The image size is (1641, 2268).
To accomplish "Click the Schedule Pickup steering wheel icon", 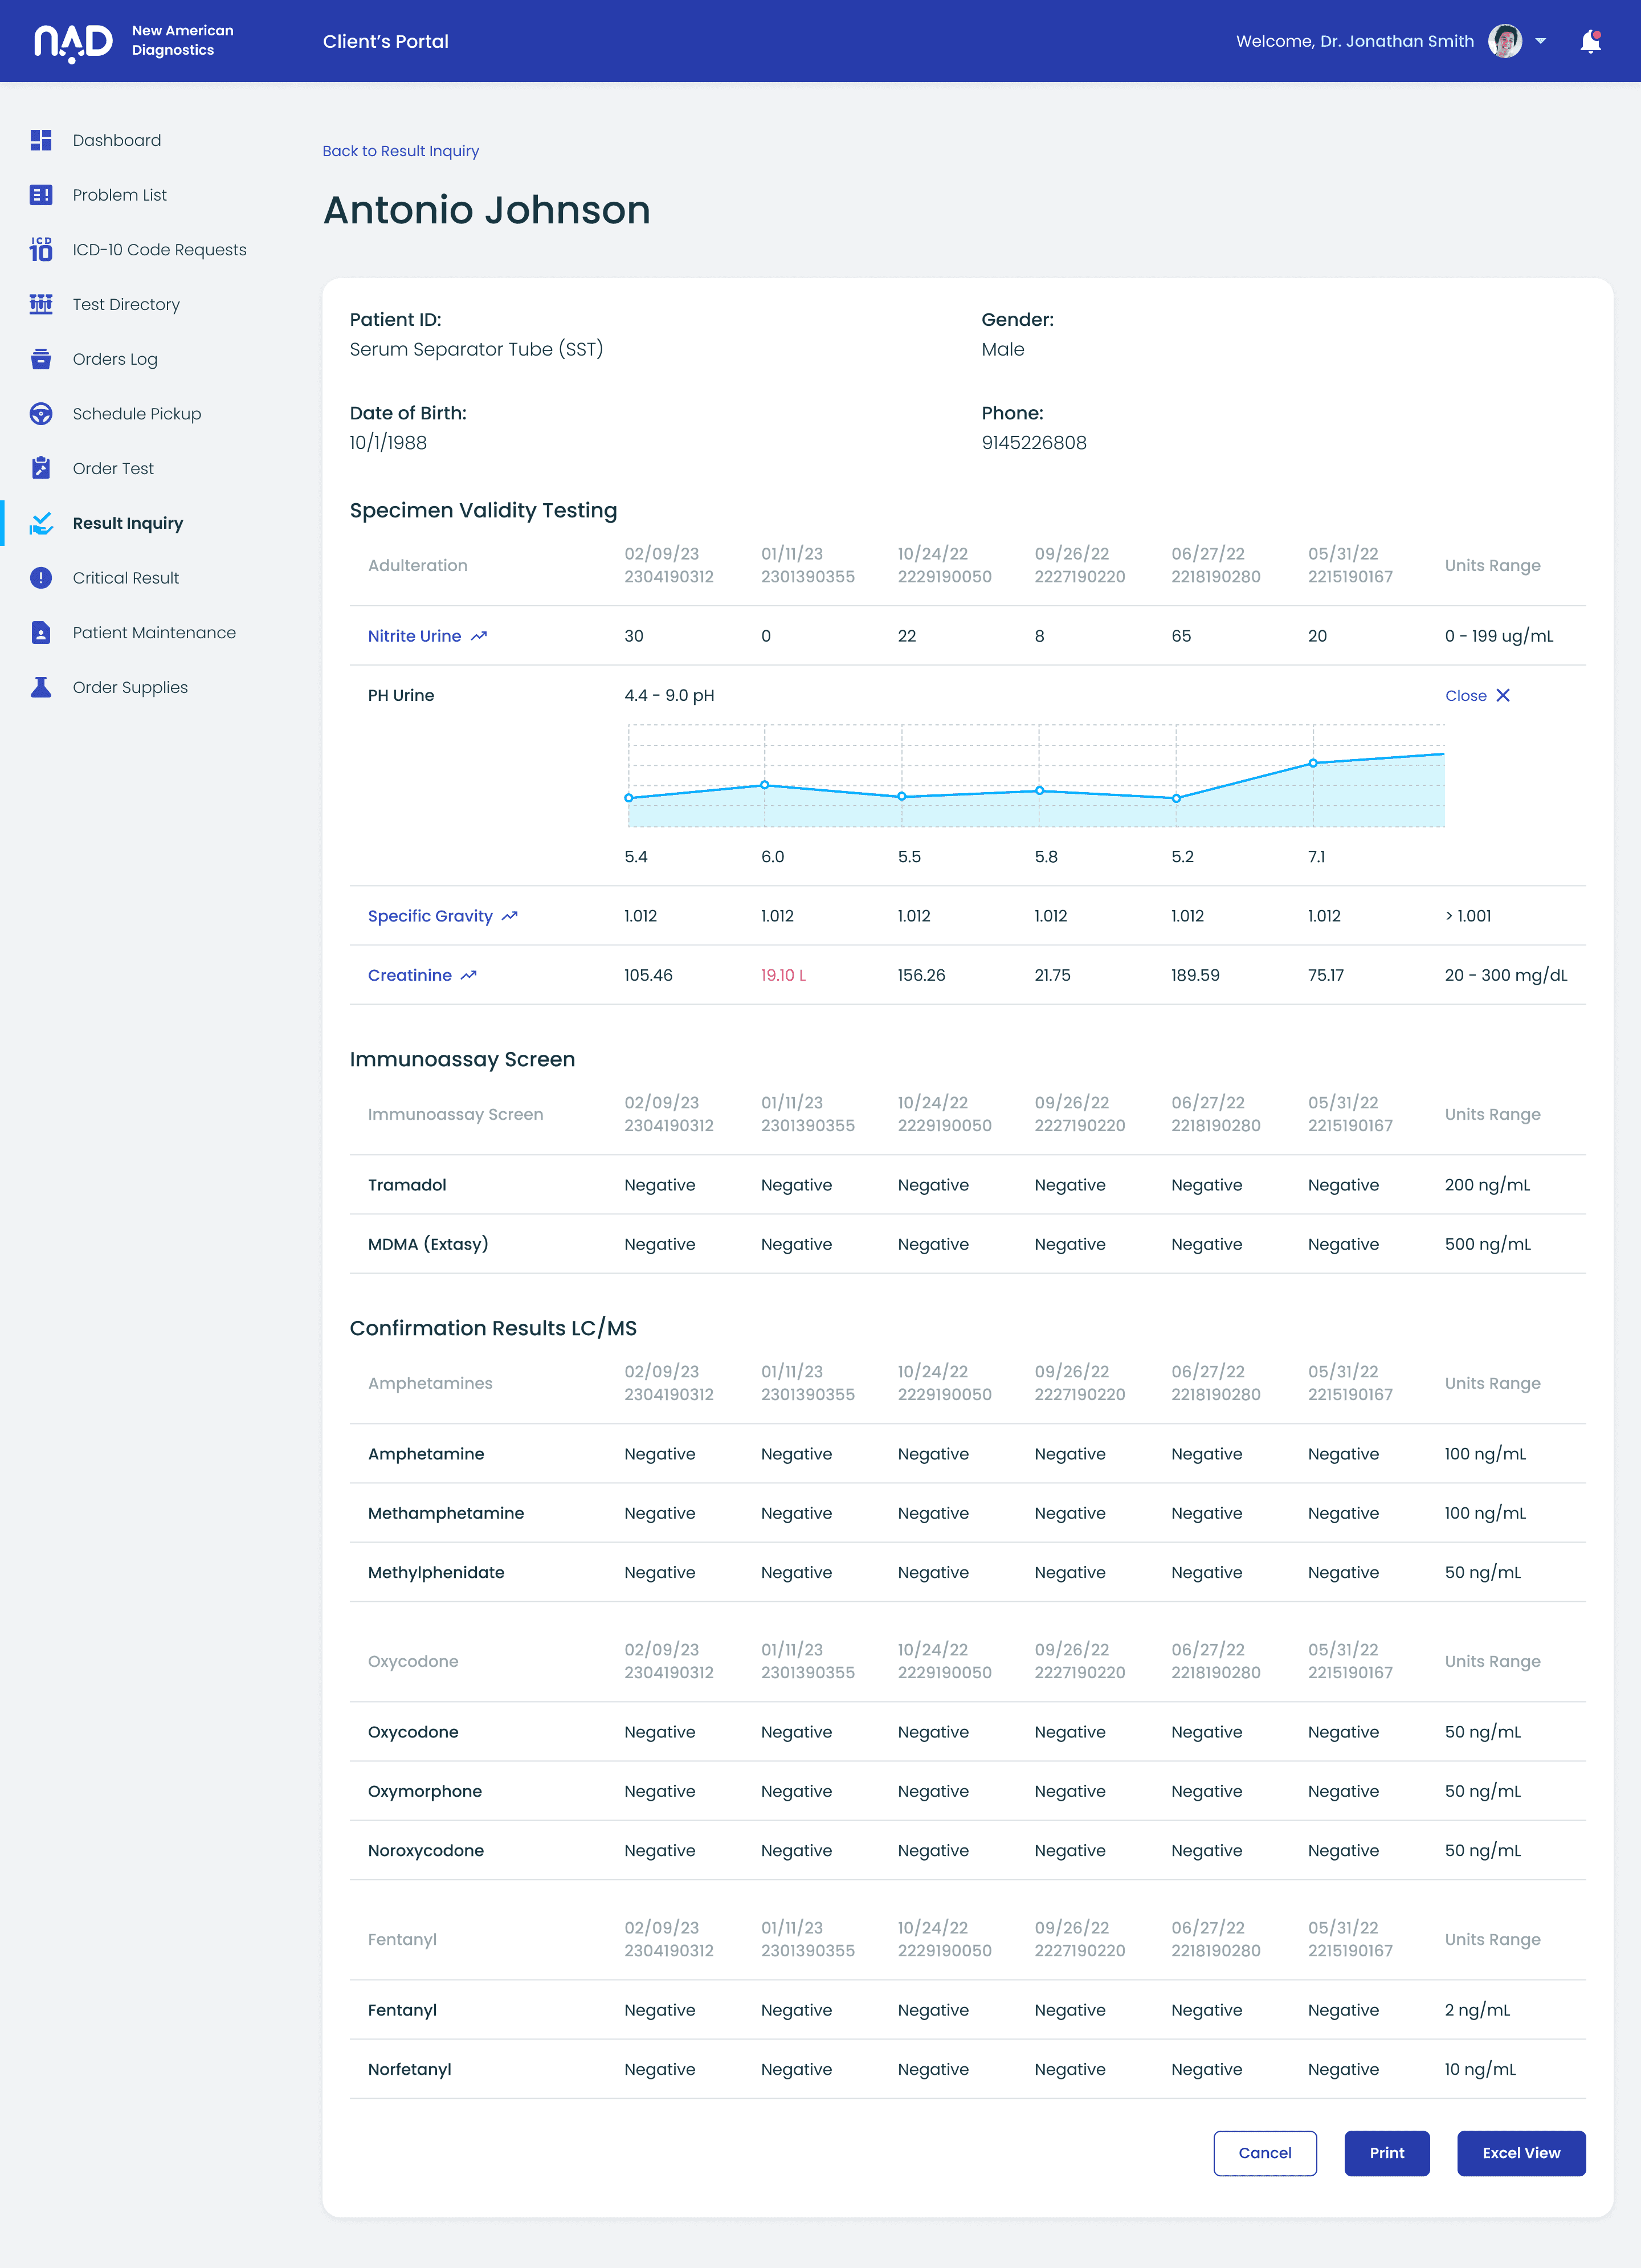I will coord(41,414).
